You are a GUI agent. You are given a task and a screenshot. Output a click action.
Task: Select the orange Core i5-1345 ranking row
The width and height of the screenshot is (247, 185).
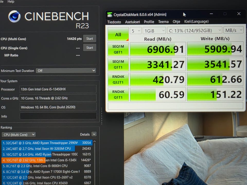[x=47, y=160]
